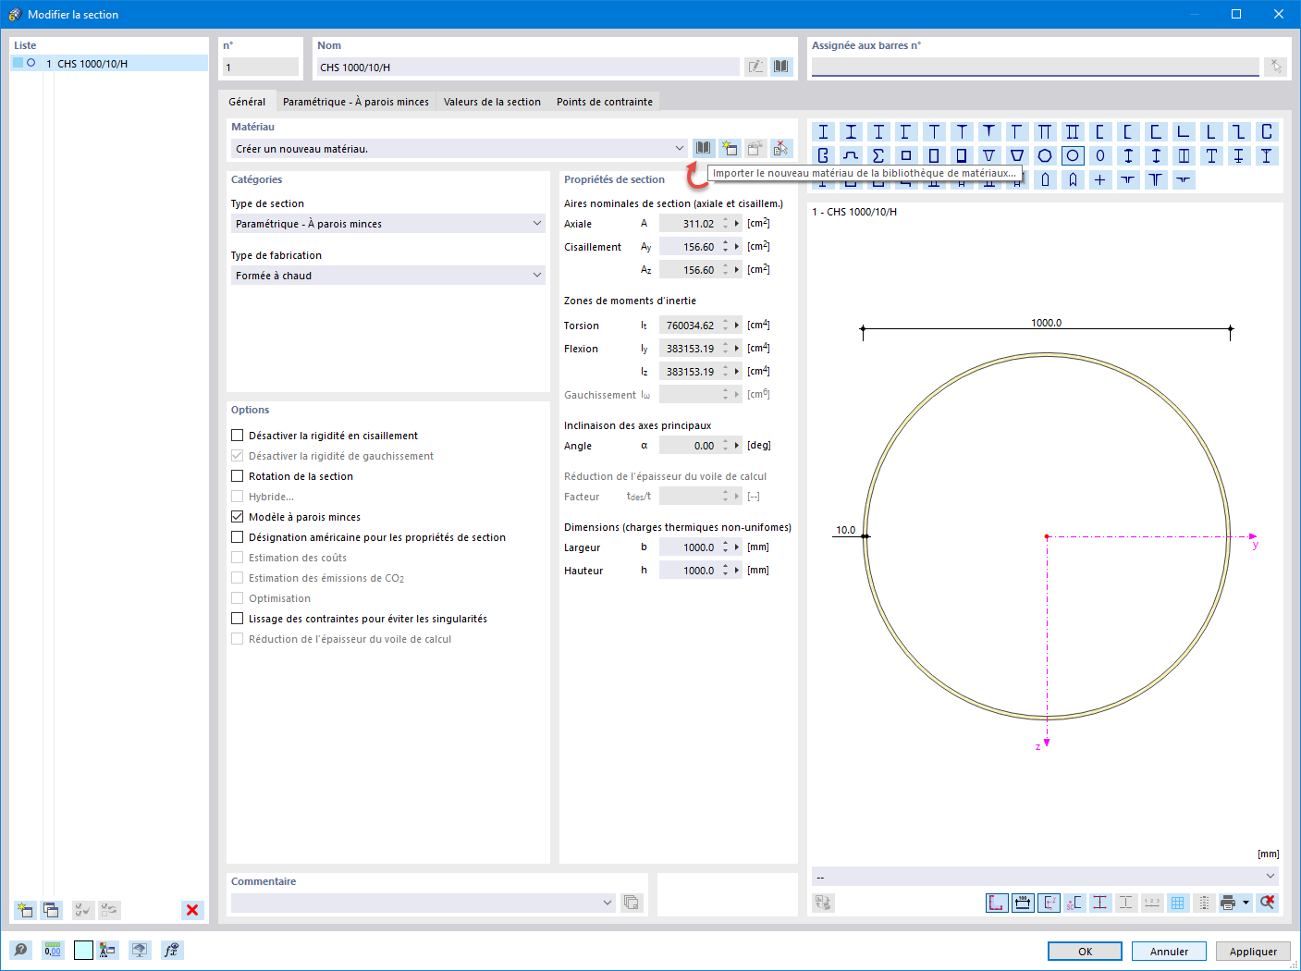1301x971 pixels.
Task: Click the Flexion Iy value field
Action: [689, 349]
